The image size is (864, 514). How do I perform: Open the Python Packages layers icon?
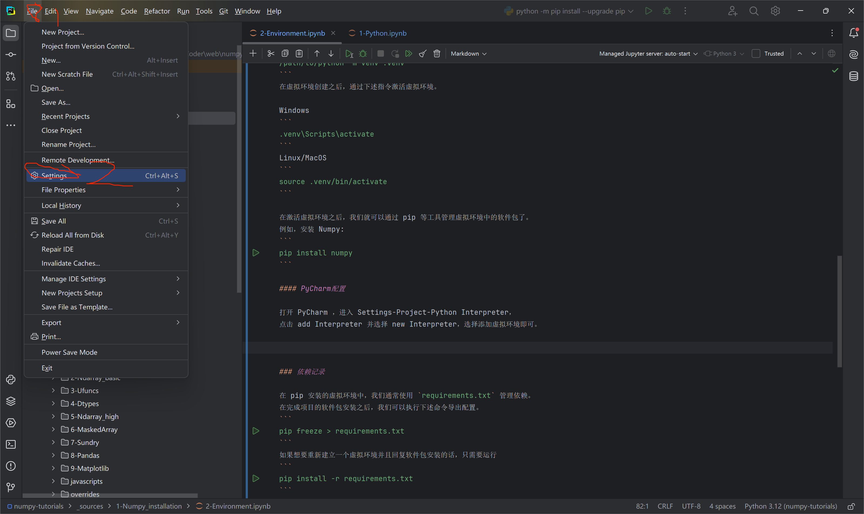click(11, 401)
